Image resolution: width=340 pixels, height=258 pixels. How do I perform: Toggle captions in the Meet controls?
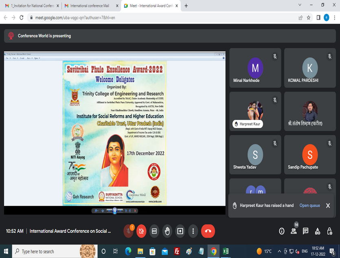click(x=154, y=231)
